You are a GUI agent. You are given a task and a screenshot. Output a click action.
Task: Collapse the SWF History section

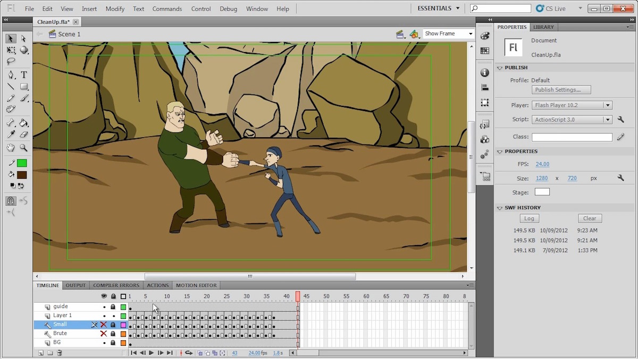500,208
